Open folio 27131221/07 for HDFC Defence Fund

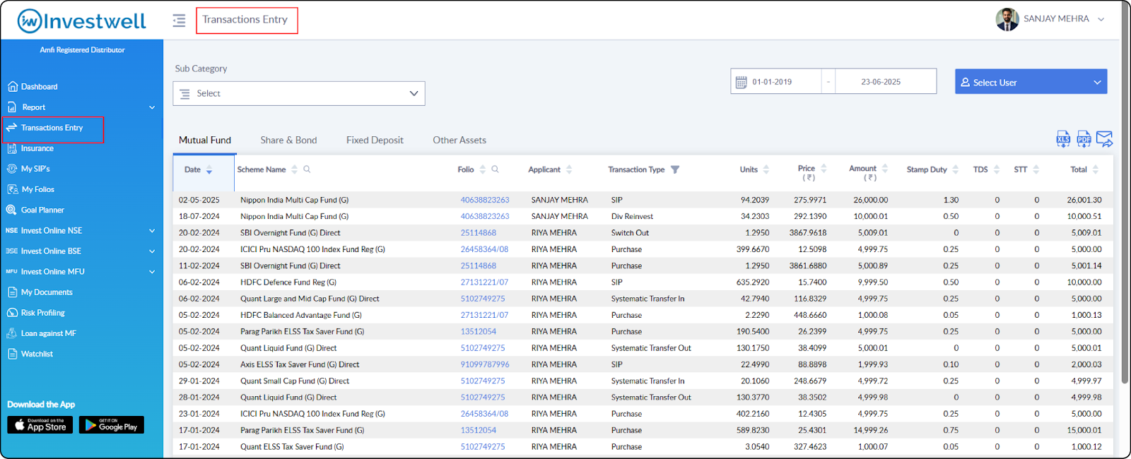(484, 282)
